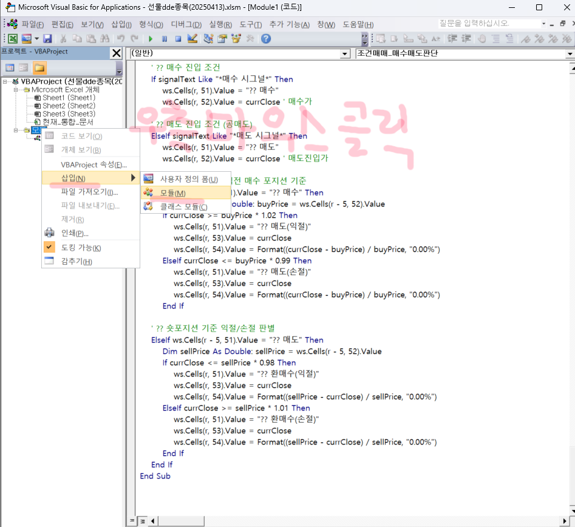The image size is (575, 527).
Task: Open the 삽입(I) menu in menu bar
Action: coord(121,24)
